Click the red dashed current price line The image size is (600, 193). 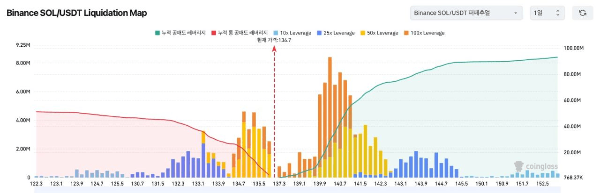click(274, 112)
